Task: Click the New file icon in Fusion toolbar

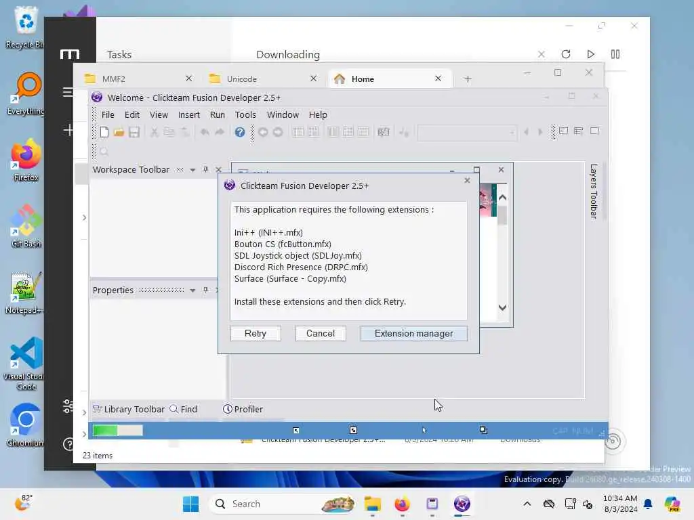Action: click(x=104, y=132)
